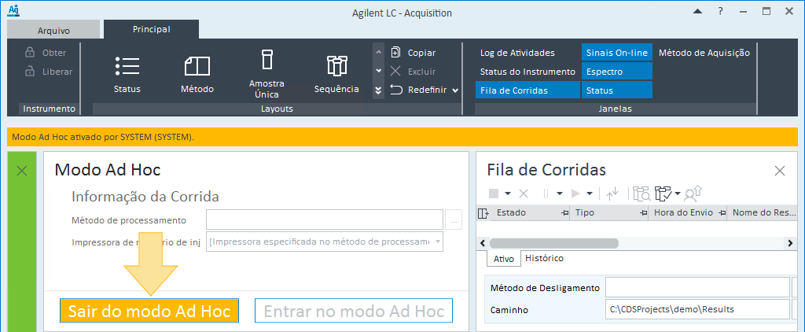Toggle the Espectro window
The image size is (805, 332).
click(617, 72)
